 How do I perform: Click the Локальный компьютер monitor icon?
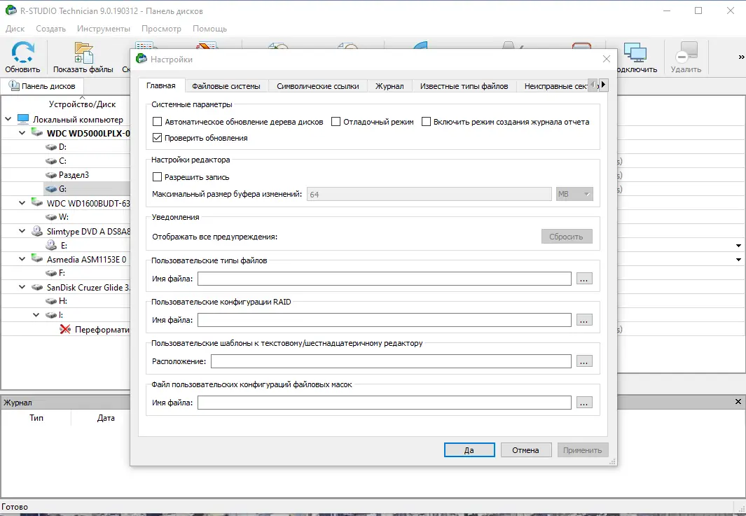pos(23,119)
